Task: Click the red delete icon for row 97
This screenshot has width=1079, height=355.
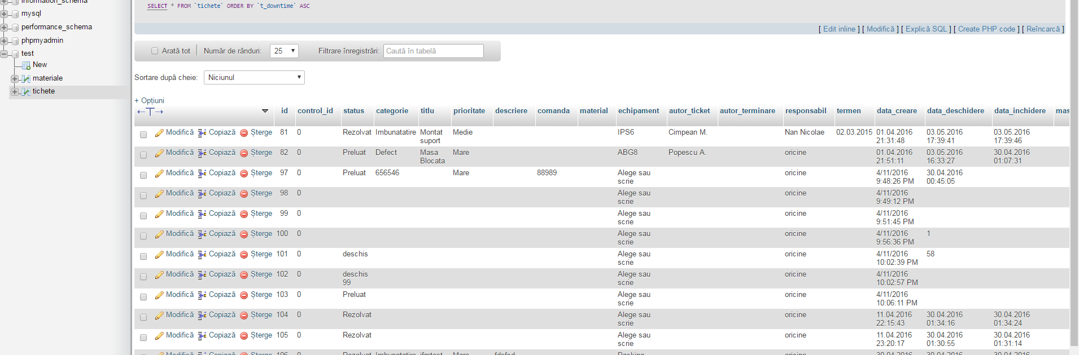Action: (x=244, y=174)
